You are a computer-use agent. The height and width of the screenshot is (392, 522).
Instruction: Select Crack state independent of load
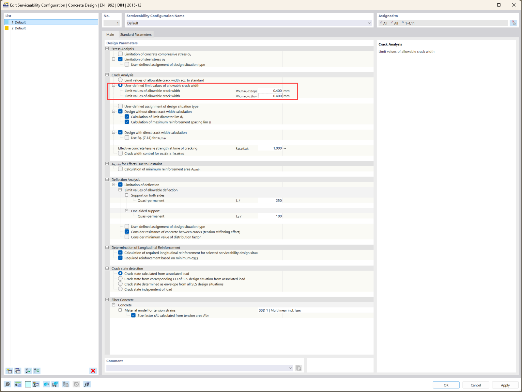120,289
